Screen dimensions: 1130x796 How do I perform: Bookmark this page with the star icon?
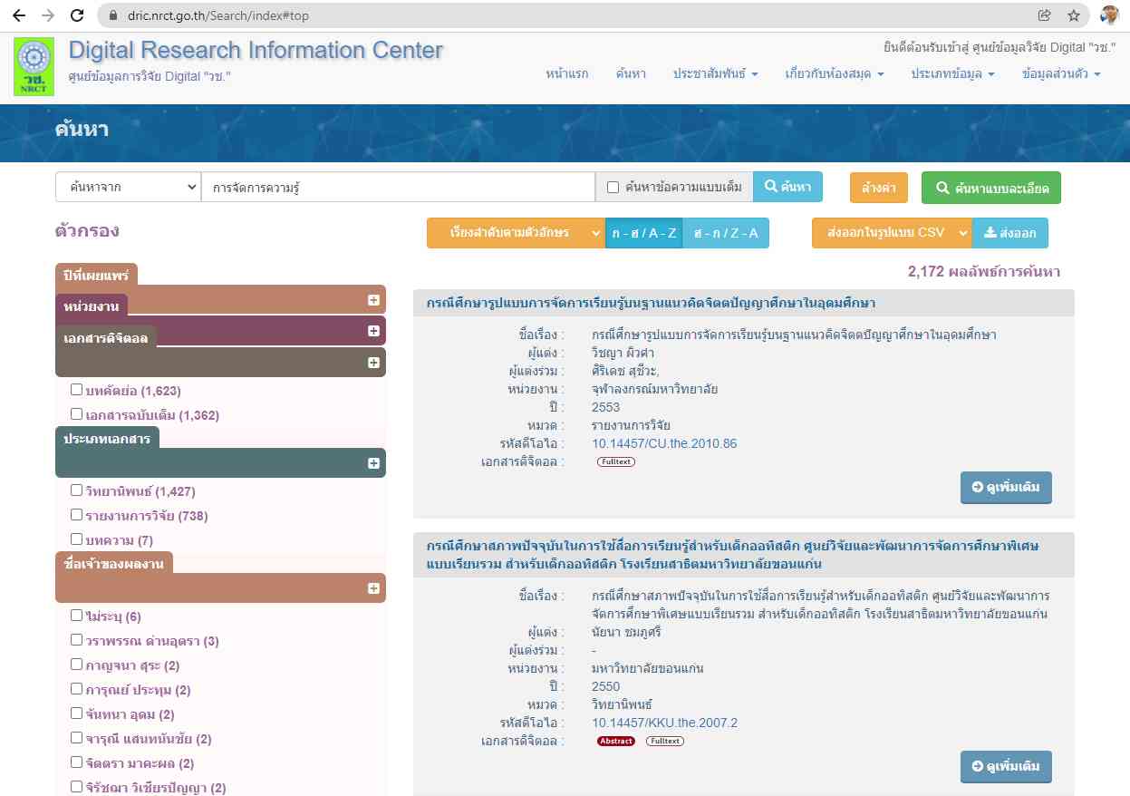tap(1074, 15)
